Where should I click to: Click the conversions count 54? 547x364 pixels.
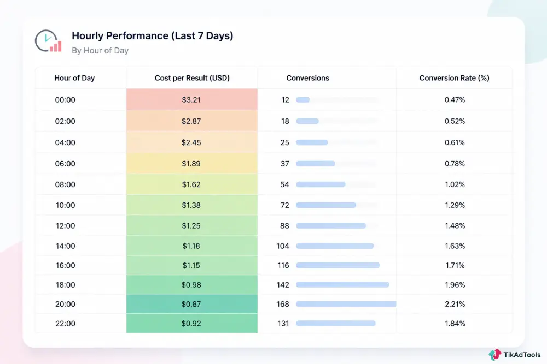pos(284,184)
